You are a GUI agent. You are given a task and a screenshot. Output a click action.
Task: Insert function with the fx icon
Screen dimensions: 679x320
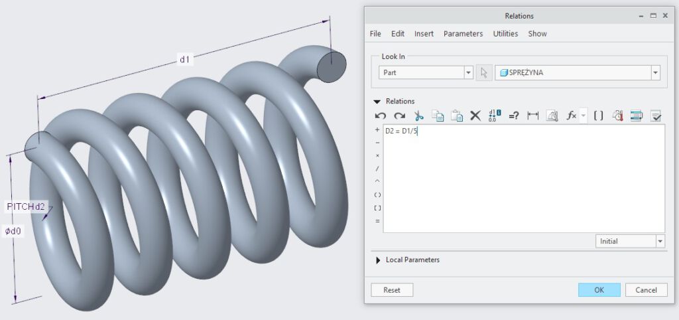click(x=571, y=116)
